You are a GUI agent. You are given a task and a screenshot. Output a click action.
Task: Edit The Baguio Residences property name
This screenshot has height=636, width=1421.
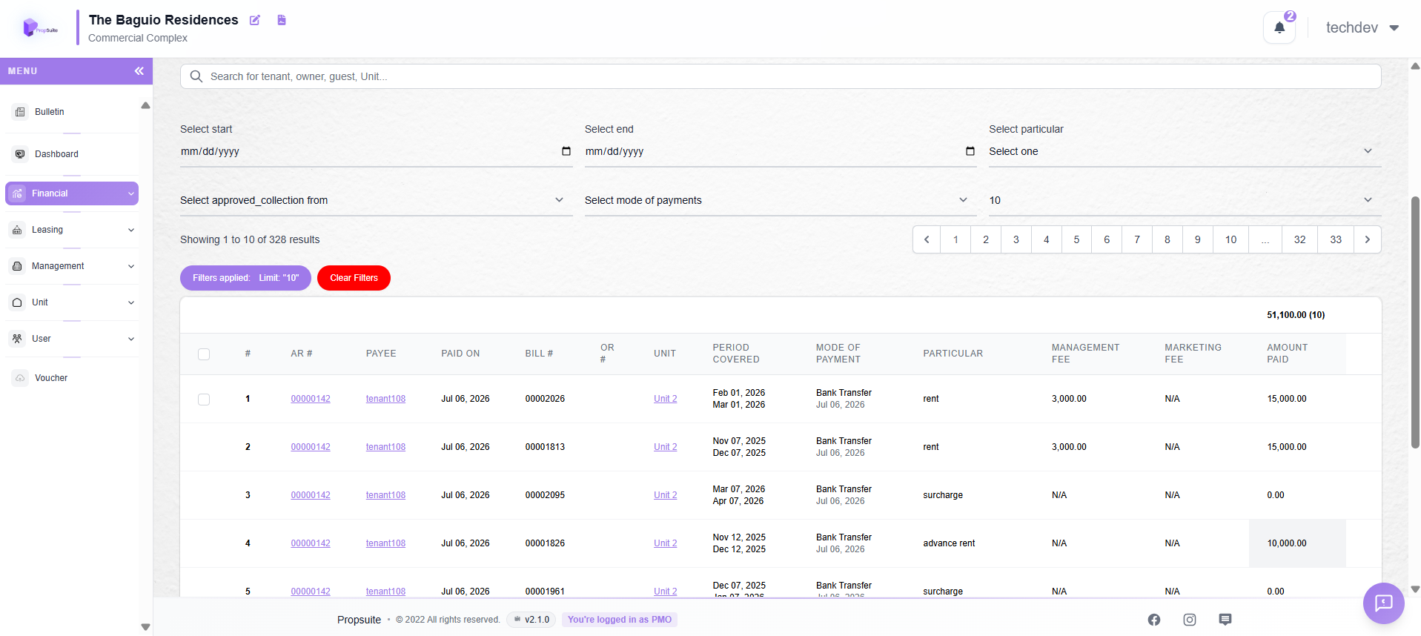(x=254, y=20)
